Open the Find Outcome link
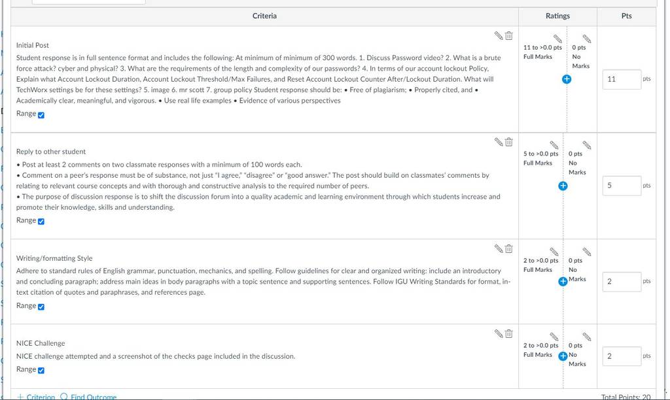670x400 pixels. pos(88,397)
